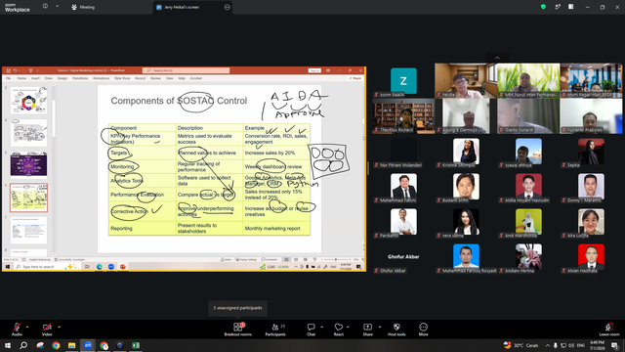This screenshot has width=625, height=352.
Task: Click the zoom slider in shared PowerPoint status bar
Action: pos(336,259)
